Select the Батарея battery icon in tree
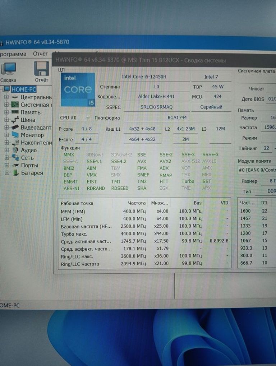This screenshot has height=366, width=276. [15, 173]
